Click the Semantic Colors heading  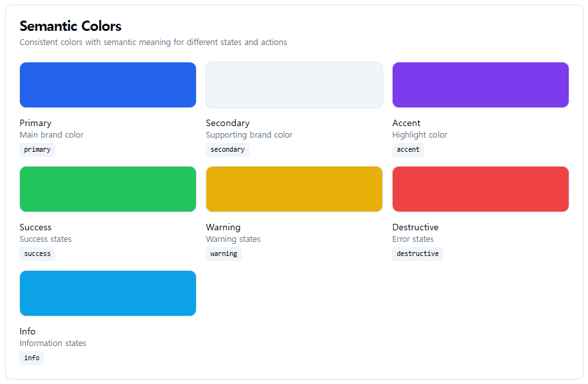71,26
